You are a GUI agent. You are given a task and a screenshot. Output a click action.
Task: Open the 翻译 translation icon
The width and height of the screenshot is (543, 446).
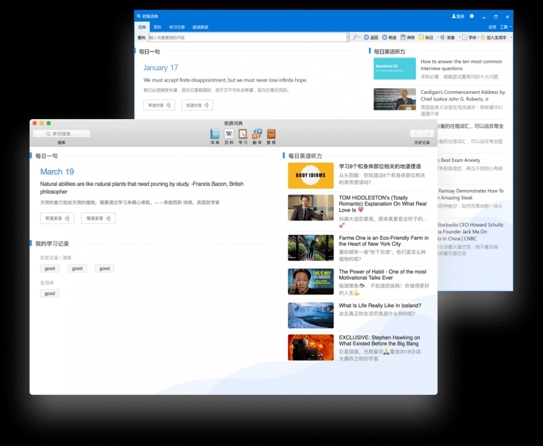click(x=257, y=134)
